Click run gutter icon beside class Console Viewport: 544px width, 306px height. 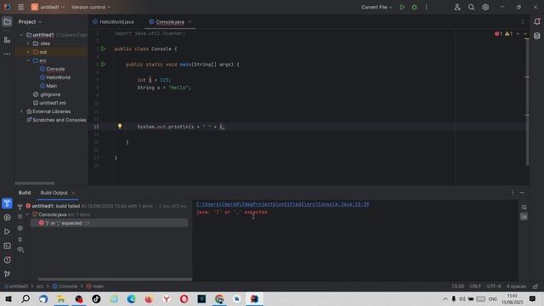tap(104, 48)
